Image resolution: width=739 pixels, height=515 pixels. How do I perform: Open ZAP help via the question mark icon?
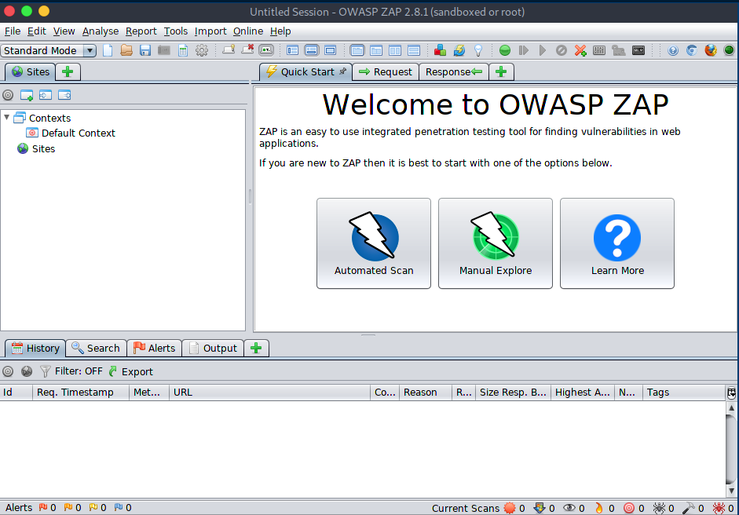pos(672,49)
